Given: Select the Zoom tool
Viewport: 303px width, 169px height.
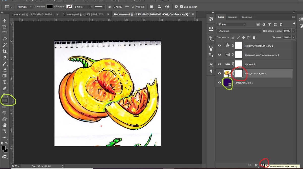Looking at the screenshot, I should 4,131.
